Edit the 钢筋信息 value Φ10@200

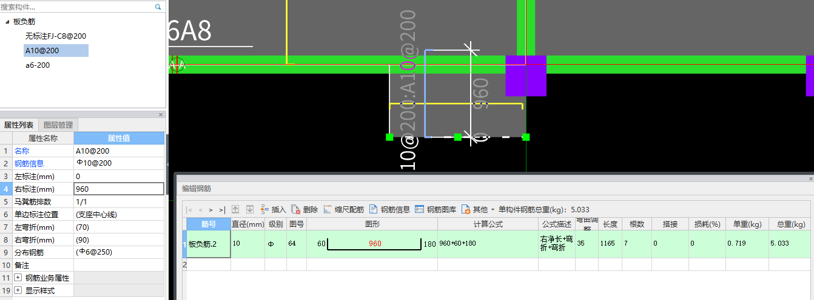pos(119,163)
